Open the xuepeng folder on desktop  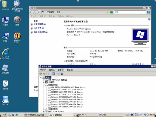tap(5, 5)
